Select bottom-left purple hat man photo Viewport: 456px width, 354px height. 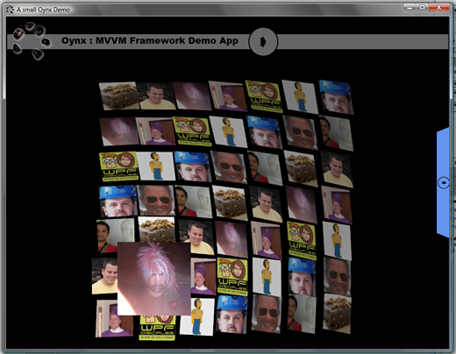[114, 318]
